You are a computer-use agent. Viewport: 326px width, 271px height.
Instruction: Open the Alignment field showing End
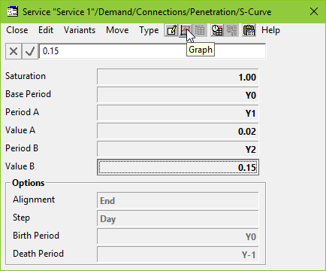[178, 200]
